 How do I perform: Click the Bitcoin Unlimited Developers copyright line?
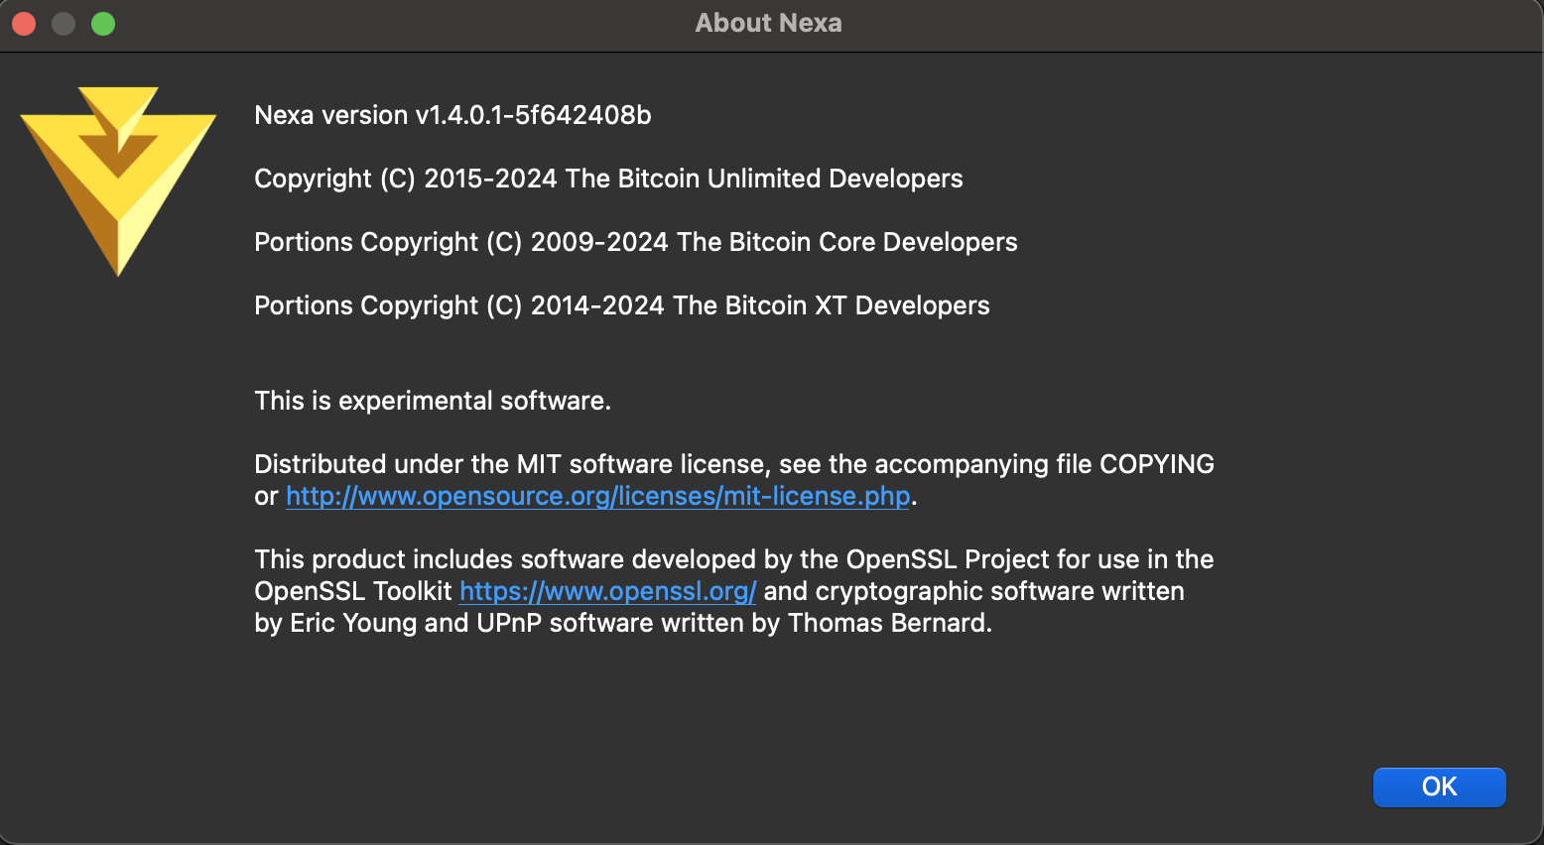[608, 179]
